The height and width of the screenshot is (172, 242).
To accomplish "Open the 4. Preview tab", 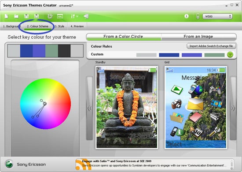I will 77,26.
